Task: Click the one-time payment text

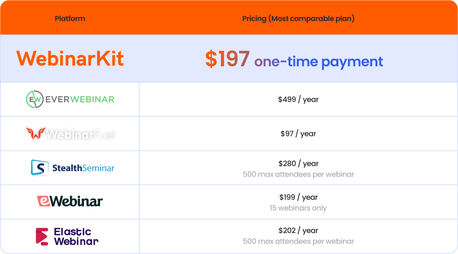Action: [318, 61]
